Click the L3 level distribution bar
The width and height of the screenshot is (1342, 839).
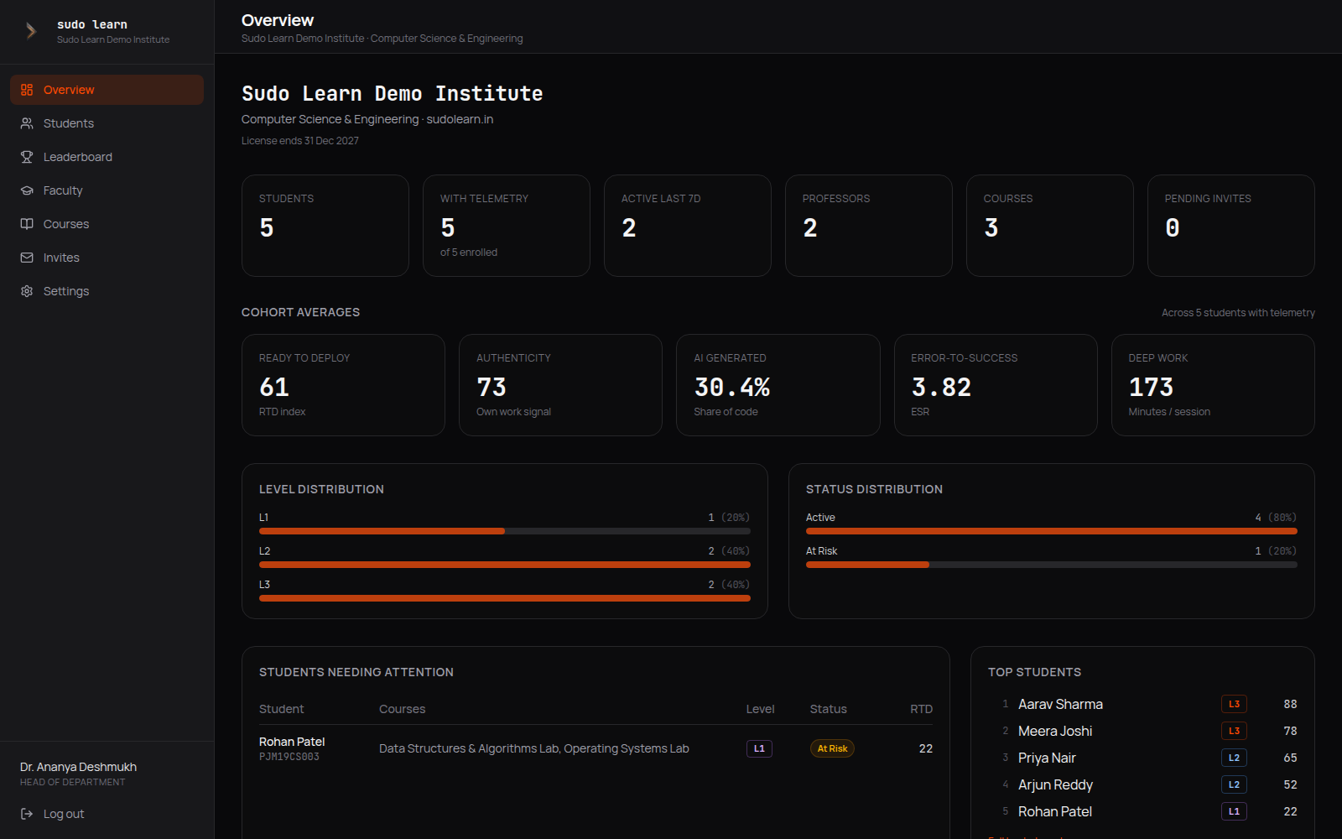505,598
